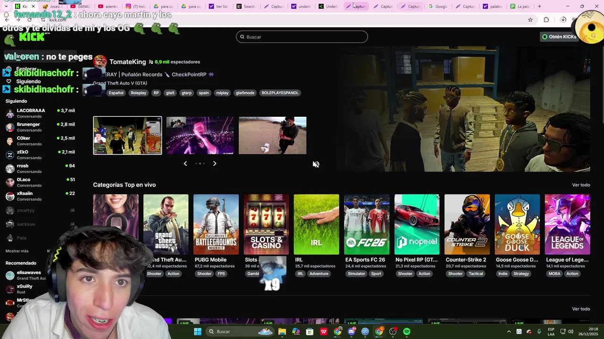Open the Grand Theft Auto V (GTA) category link
The height and width of the screenshot is (339, 604).
(x=120, y=83)
